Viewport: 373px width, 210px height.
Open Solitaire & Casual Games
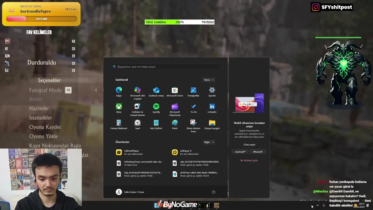point(138,110)
